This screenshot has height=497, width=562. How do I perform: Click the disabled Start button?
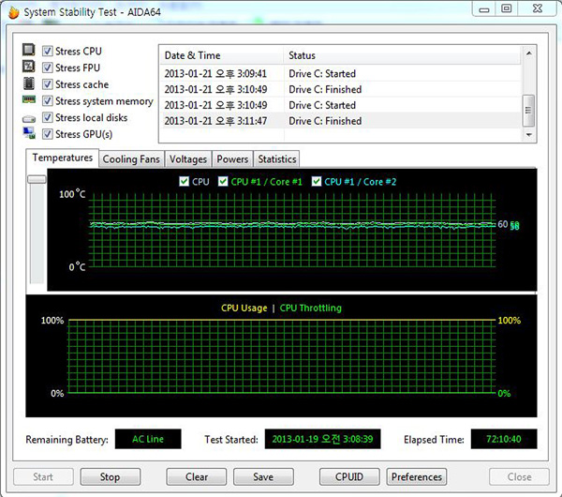[x=43, y=477]
